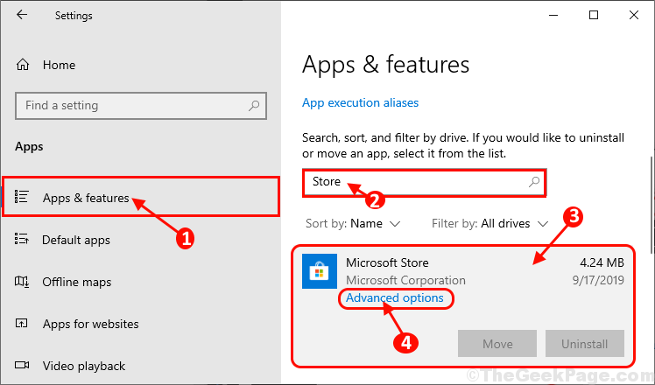Click the app list search field containing Store
Image resolution: width=655 pixels, height=385 pixels.
coord(425,183)
